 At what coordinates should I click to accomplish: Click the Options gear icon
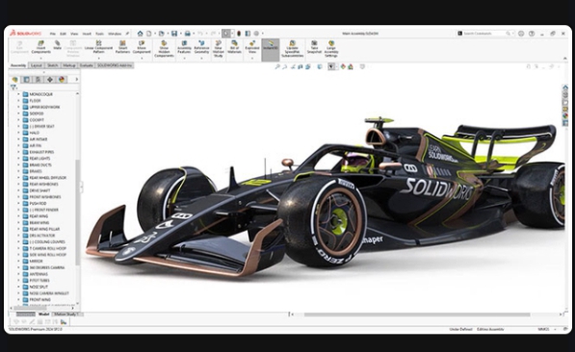[x=256, y=34]
